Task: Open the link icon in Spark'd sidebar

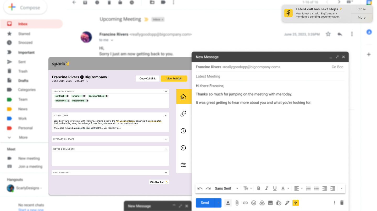Action: pos(183,114)
